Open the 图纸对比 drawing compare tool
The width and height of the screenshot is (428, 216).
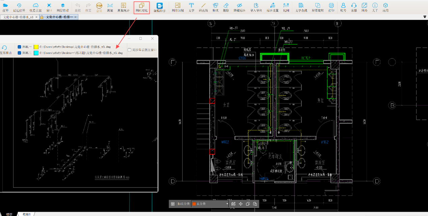[x=142, y=7]
